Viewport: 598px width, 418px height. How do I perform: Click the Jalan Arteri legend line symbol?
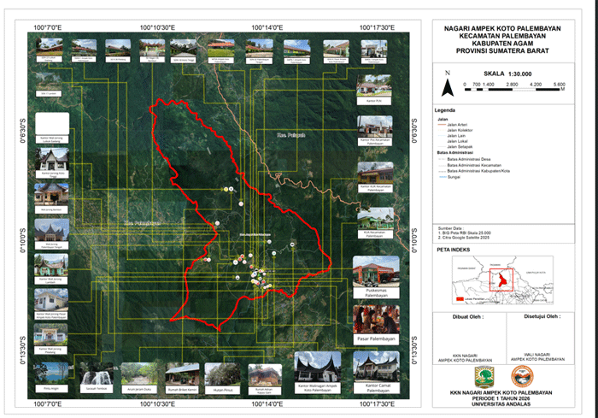[x=442, y=125]
